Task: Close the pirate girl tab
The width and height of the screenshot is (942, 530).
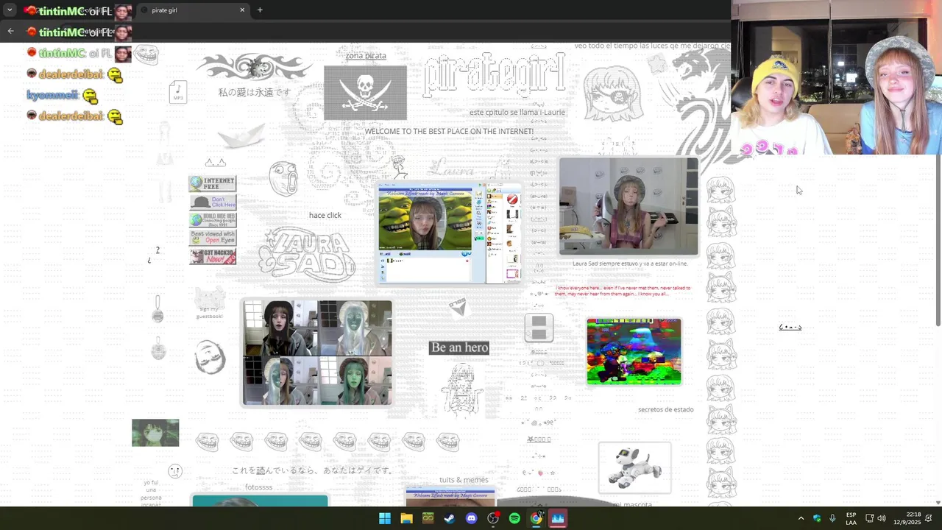Action: tap(242, 10)
